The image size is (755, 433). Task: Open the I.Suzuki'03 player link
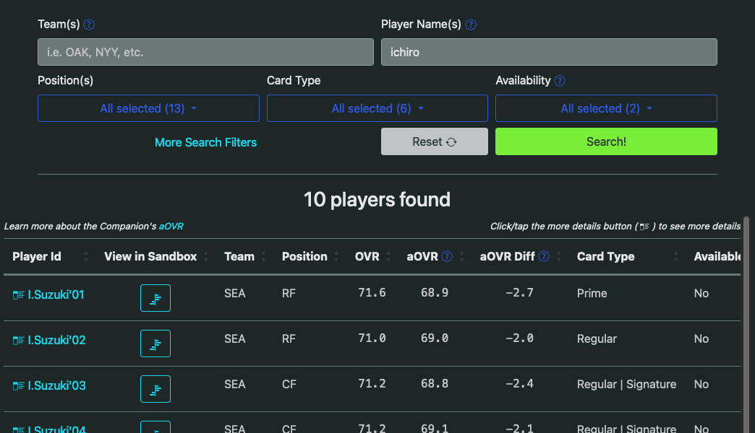pyautogui.click(x=57, y=385)
